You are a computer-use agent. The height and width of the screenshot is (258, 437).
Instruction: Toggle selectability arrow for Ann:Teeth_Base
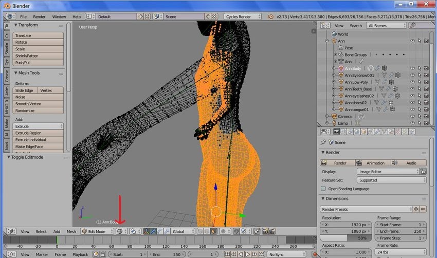point(420,89)
